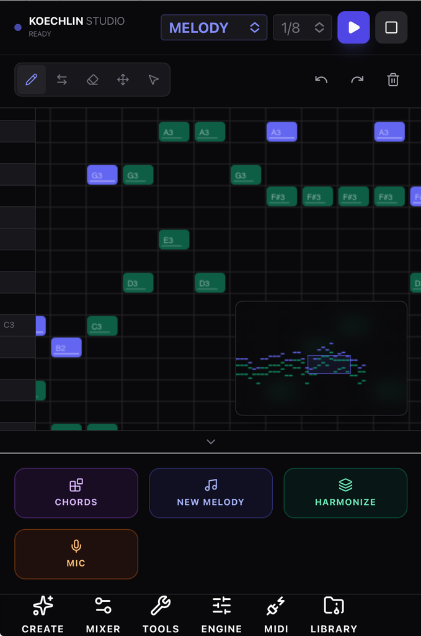This screenshot has height=636, width=421.
Task: Select the pencil draw tool
Action: [x=31, y=79]
